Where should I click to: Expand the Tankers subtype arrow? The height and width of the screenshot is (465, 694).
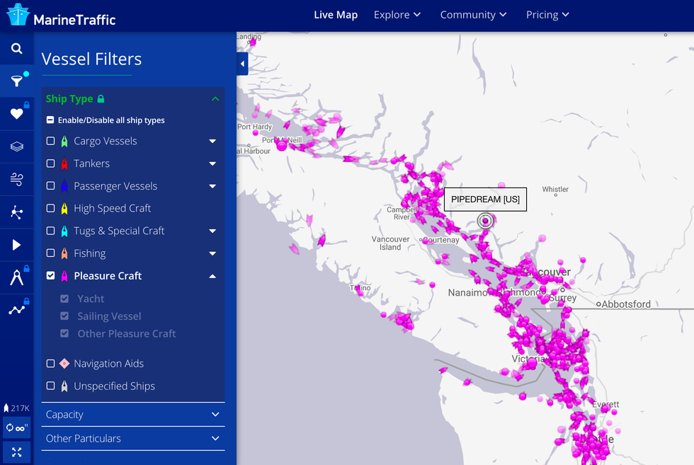[x=212, y=163]
